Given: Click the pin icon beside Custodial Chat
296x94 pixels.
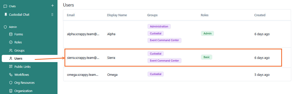Looking at the screenshot, I should click(x=6, y=14).
